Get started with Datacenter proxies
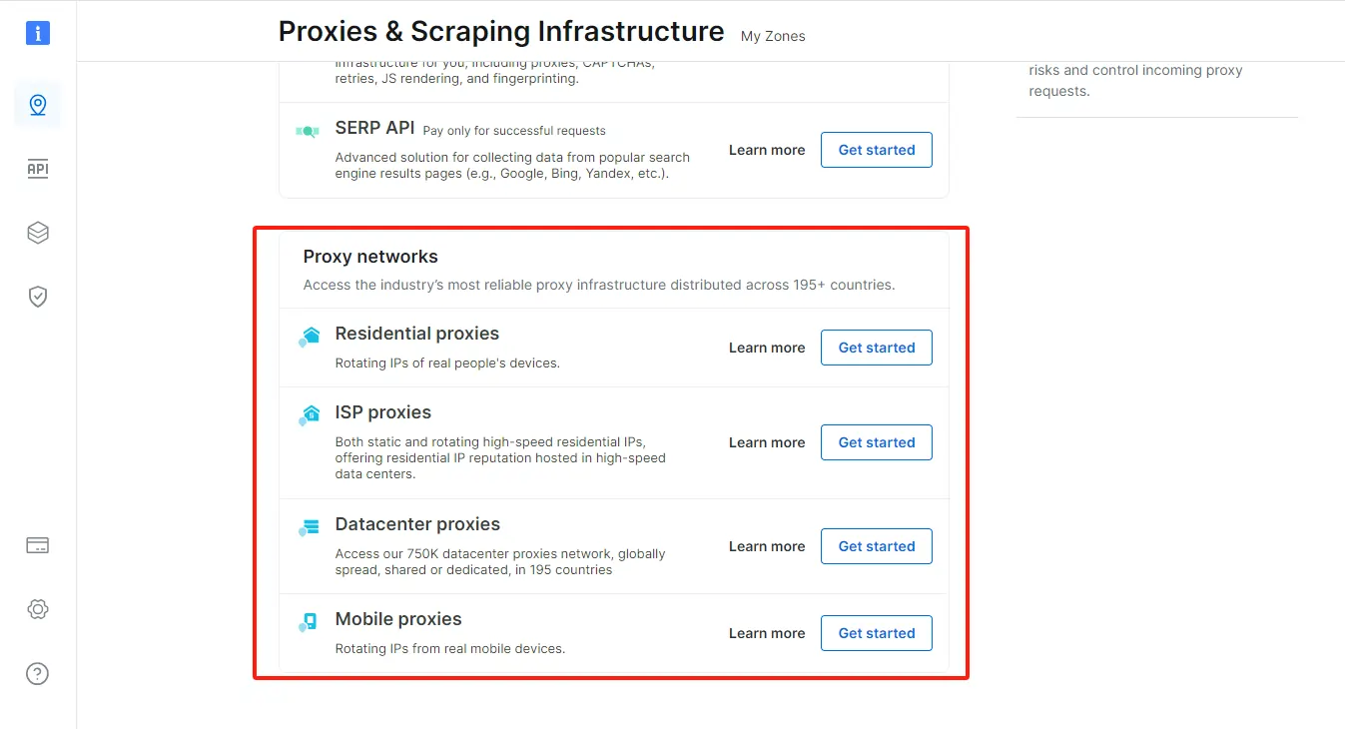Image resolution: width=1345 pixels, height=729 pixels. tap(876, 546)
